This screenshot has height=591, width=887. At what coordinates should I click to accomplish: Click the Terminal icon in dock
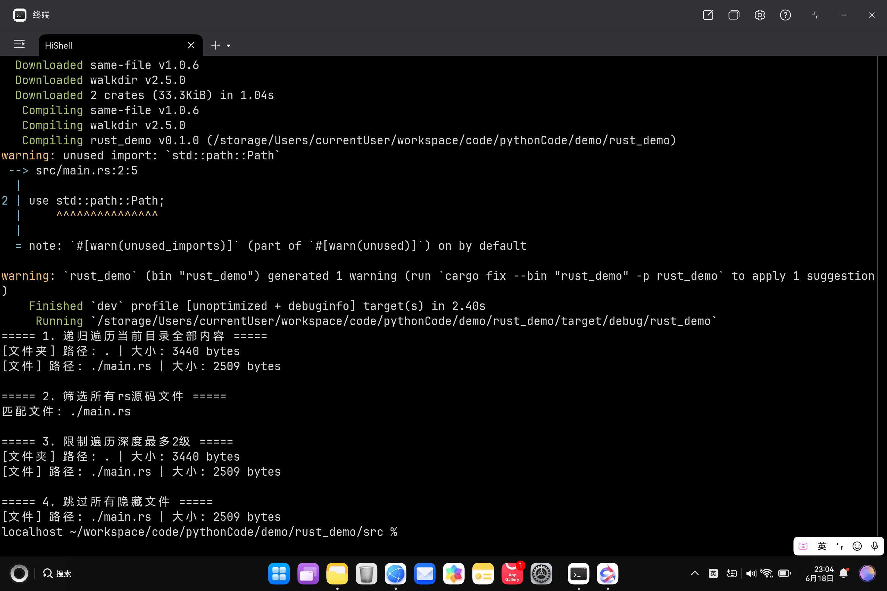tap(579, 574)
